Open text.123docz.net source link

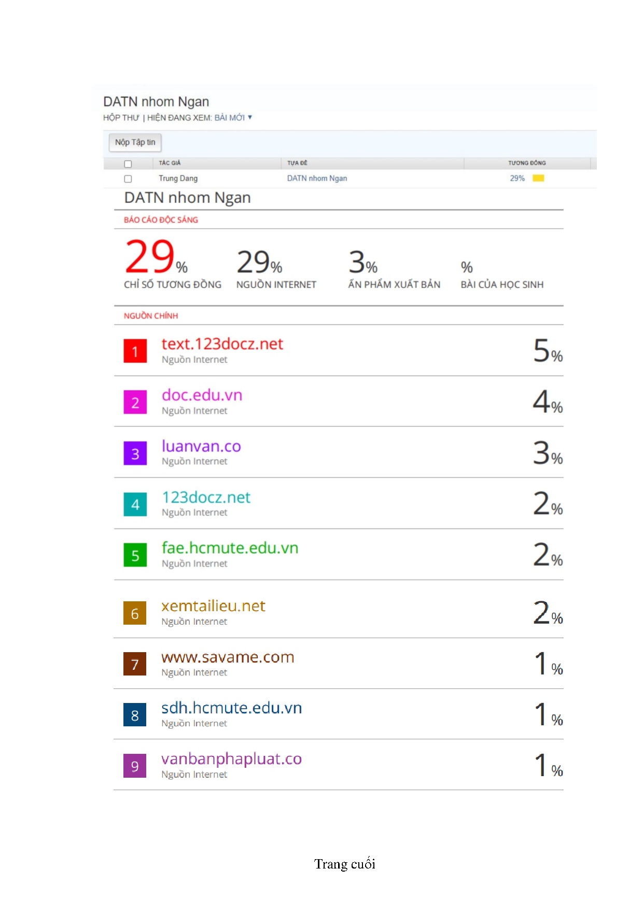222,344
